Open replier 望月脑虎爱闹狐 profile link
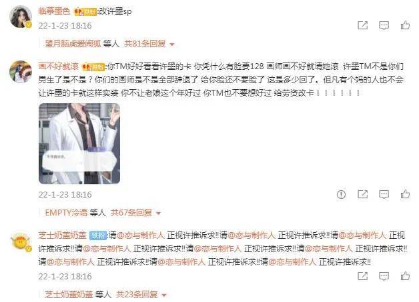 tap(73, 44)
